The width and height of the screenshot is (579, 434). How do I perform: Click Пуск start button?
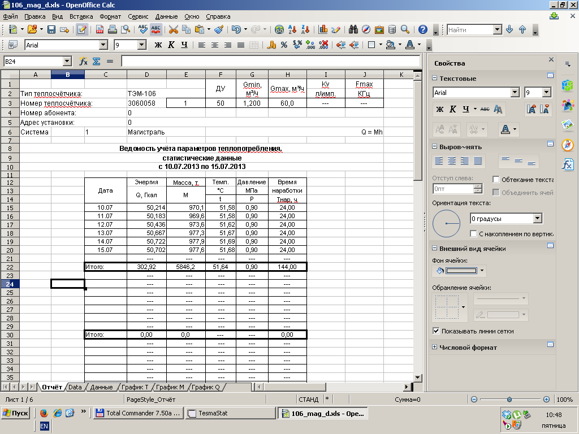tap(15, 413)
